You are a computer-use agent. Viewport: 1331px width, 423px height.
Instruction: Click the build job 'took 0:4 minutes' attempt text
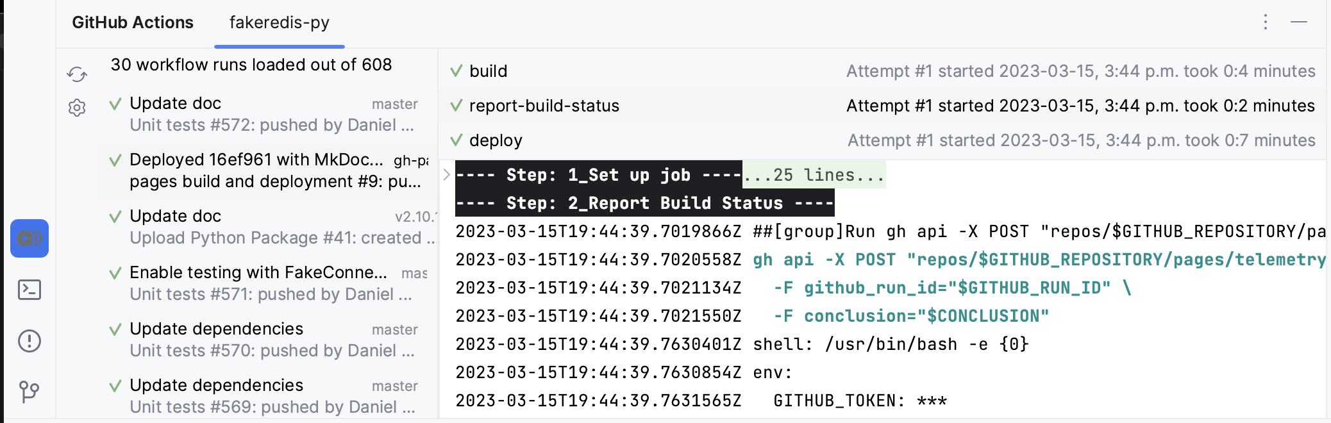click(x=1081, y=71)
